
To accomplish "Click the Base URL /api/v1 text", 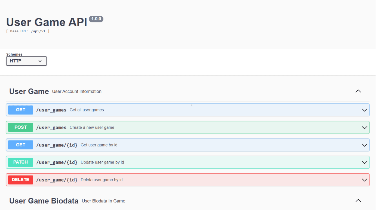I will [x=28, y=31].
